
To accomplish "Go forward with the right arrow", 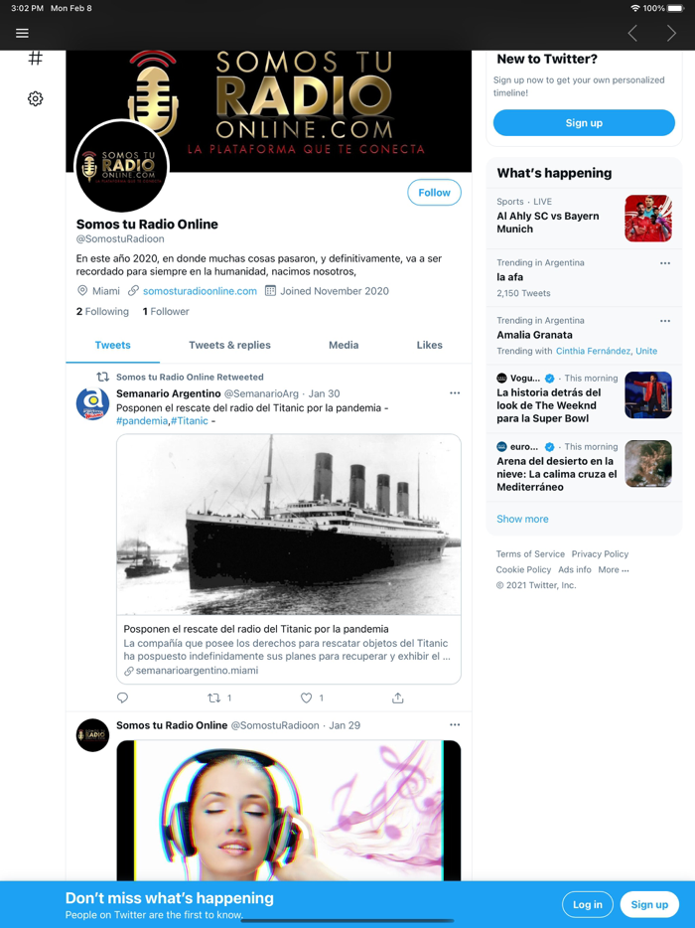I will (671, 33).
